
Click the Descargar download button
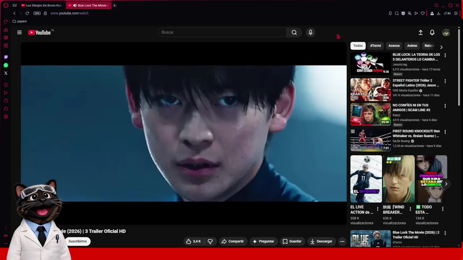[321, 242]
